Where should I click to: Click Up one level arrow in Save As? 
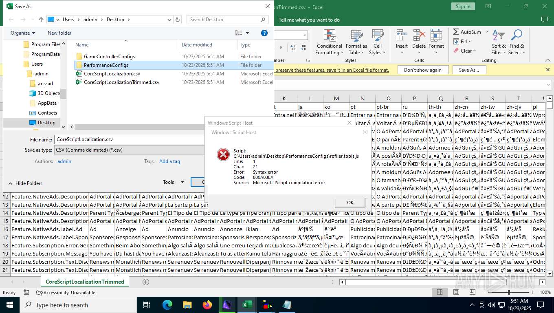[x=41, y=20]
